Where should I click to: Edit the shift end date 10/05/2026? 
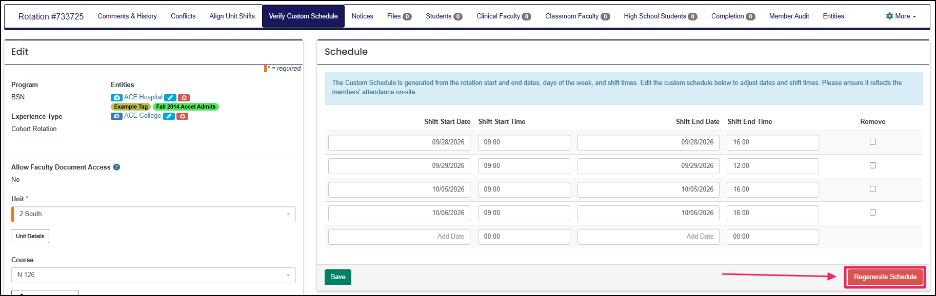(648, 189)
